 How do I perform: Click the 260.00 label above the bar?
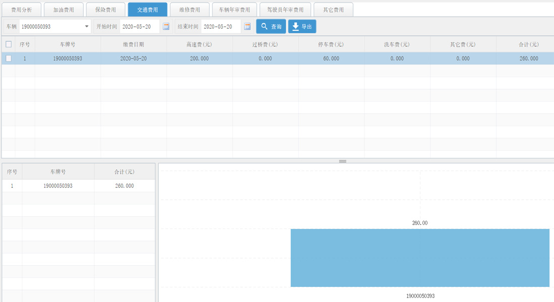[x=420, y=223]
